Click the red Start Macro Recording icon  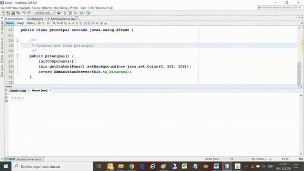(94, 23)
